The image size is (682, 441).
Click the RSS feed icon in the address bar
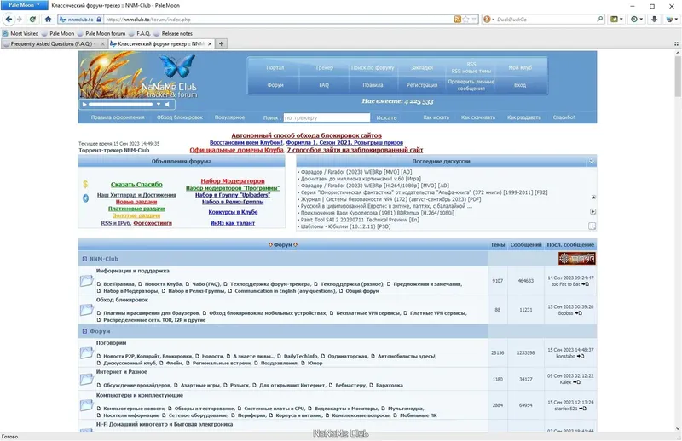pyautogui.click(x=457, y=19)
